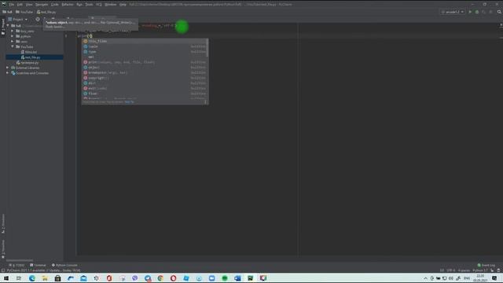Choose 'dict' from the completion list
Viewport: 503px width, 283px height.
145,83
